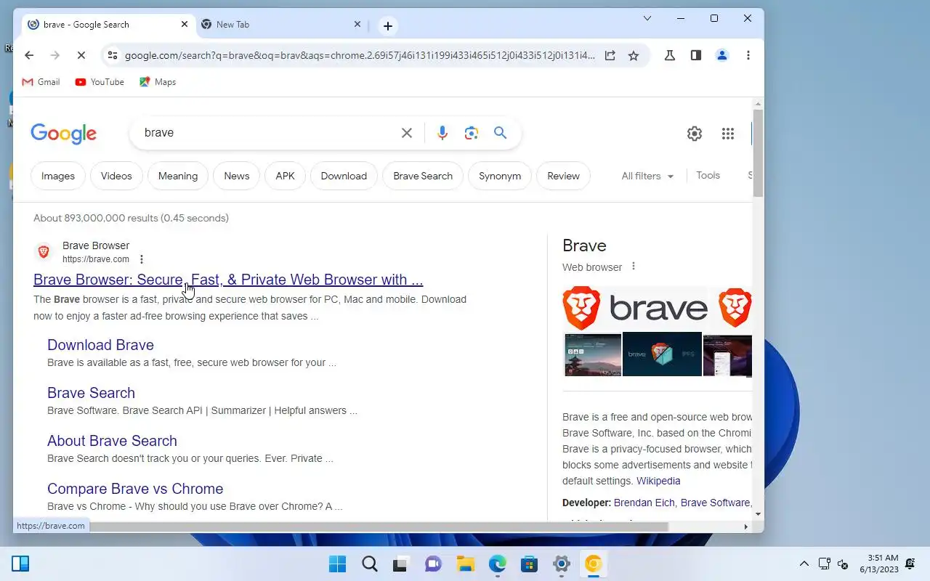This screenshot has height=581, width=930.
Task: Open the side panel icon
Action: click(x=696, y=55)
